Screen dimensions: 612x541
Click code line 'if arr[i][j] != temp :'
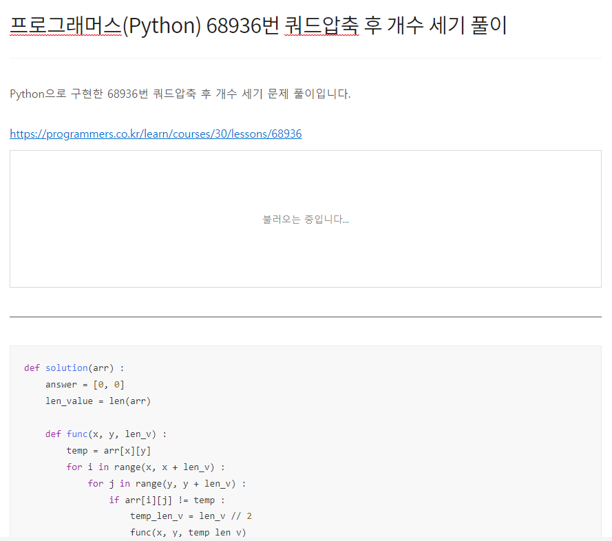[x=167, y=500]
